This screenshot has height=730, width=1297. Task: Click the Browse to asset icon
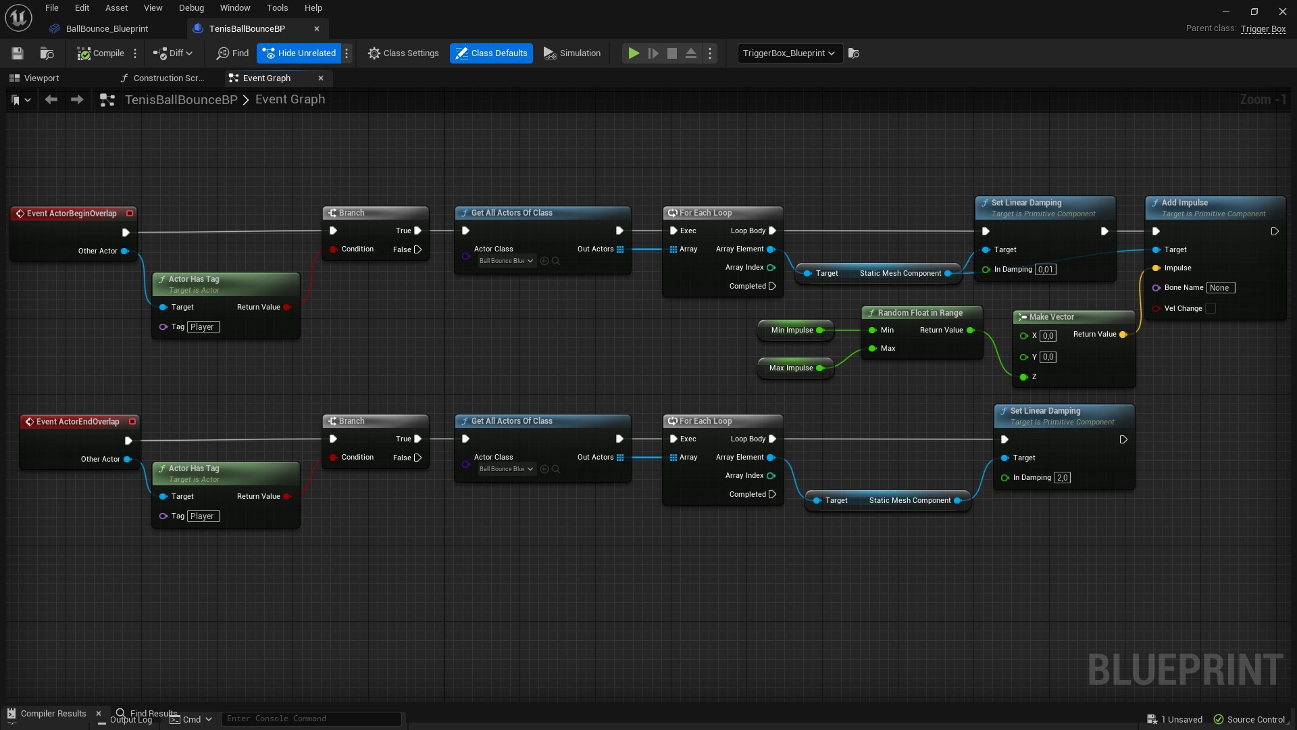pos(47,53)
